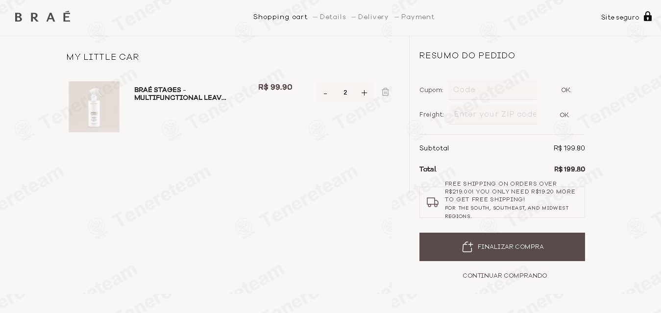Go to the Payment step
Viewport: 661px width, 313px height.
[417, 17]
